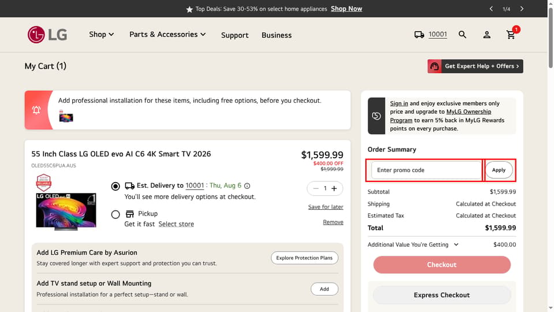Go to previous promo banner arrow
This screenshot has width=554, height=312.
pyautogui.click(x=491, y=9)
